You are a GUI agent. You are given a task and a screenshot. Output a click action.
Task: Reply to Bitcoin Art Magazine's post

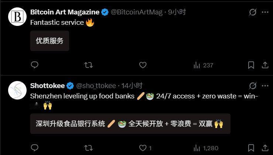pos(34,65)
